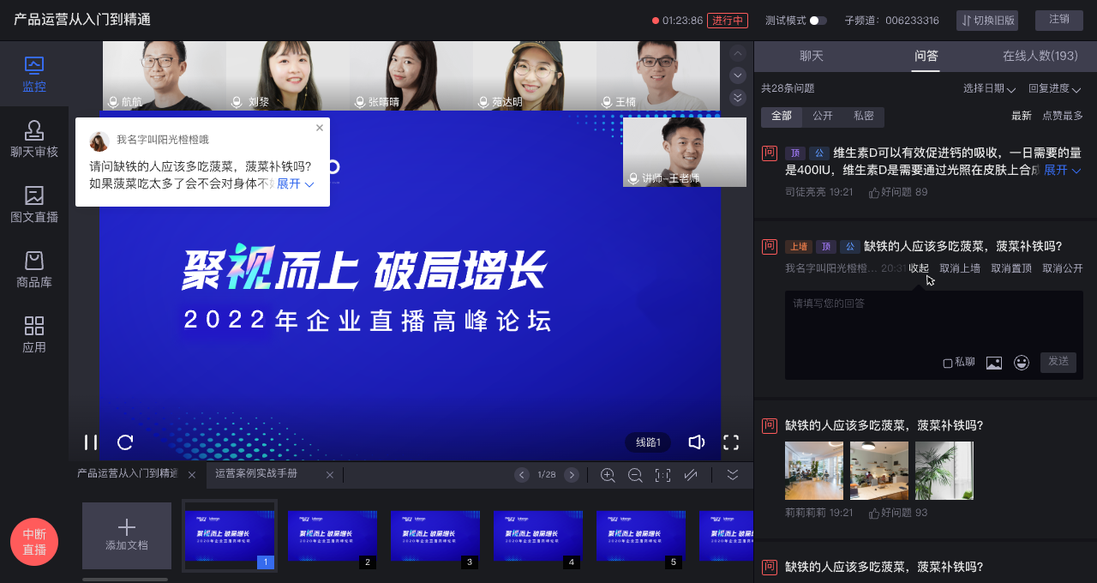Screen dimensions: 1097x583
Task: Insert an image into the reply
Action: point(994,363)
